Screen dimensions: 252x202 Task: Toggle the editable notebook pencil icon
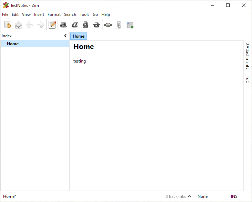click(x=52, y=25)
